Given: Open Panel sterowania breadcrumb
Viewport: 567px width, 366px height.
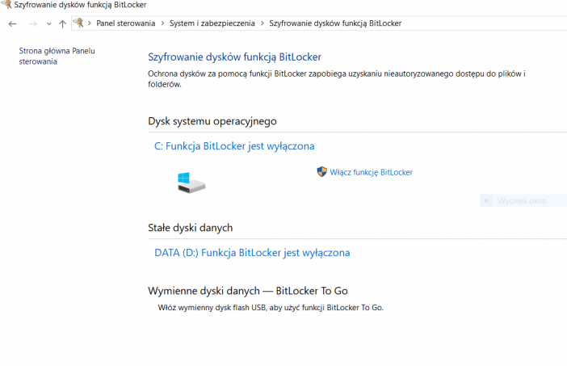Looking at the screenshot, I should point(125,23).
